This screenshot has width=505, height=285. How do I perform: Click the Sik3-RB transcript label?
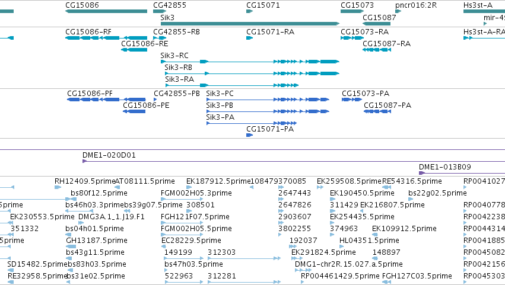pyautogui.click(x=178, y=68)
